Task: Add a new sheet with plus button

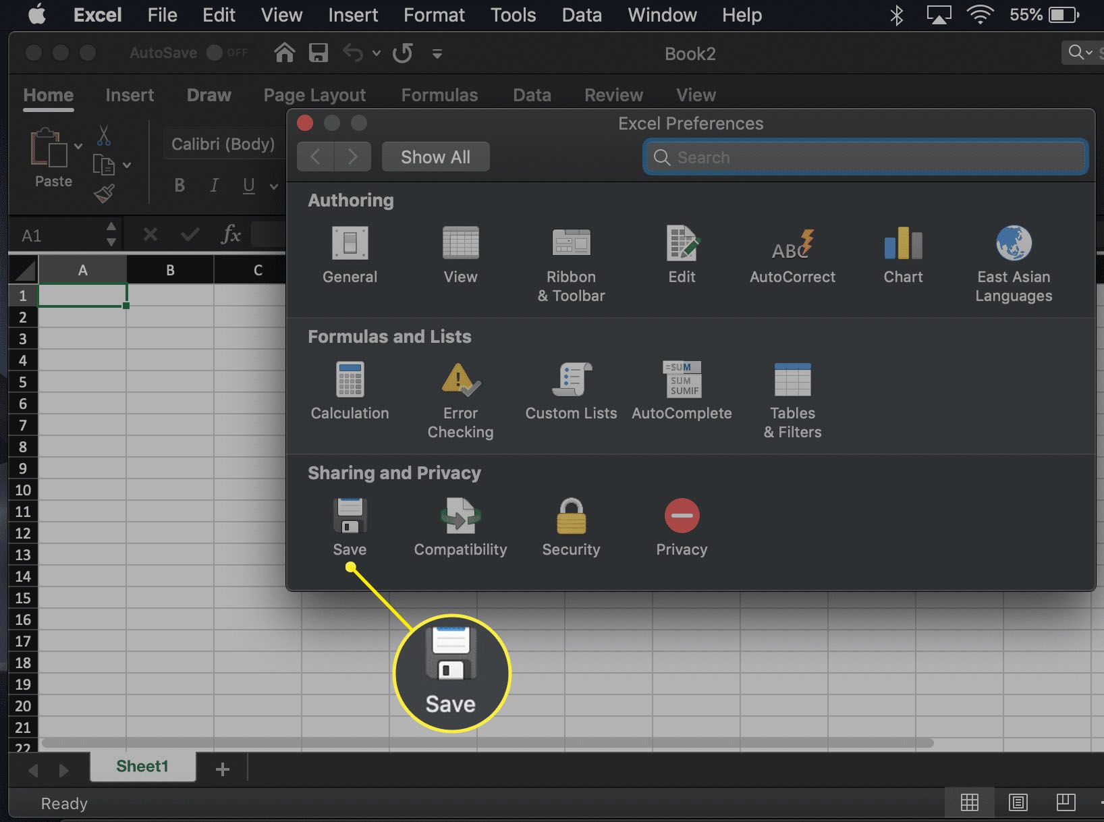Action: pos(222,769)
